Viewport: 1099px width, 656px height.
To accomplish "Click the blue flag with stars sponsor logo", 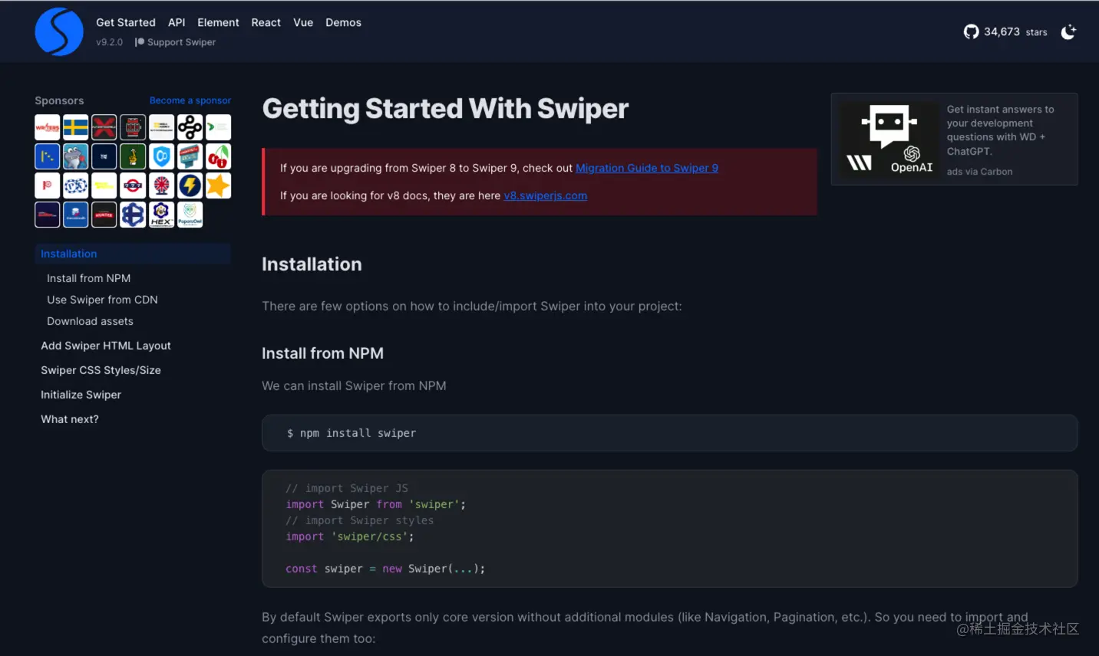I will [x=48, y=156].
